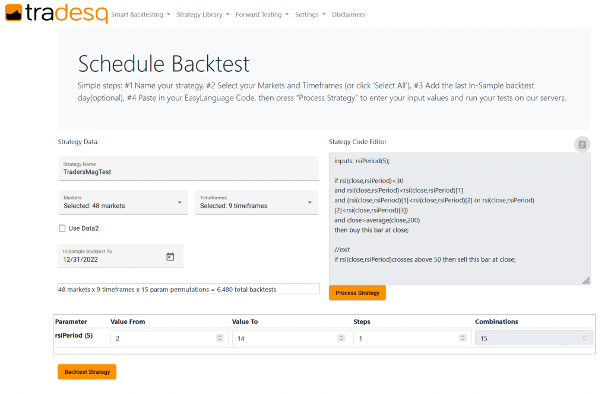Viewport: 608px width, 394px height.
Task: Go to the Disclaimers page
Action: click(x=349, y=14)
